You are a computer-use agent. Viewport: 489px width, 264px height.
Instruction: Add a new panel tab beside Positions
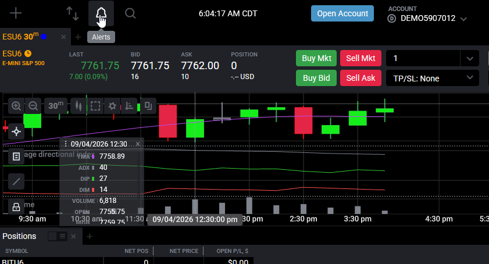pyautogui.click(x=90, y=237)
